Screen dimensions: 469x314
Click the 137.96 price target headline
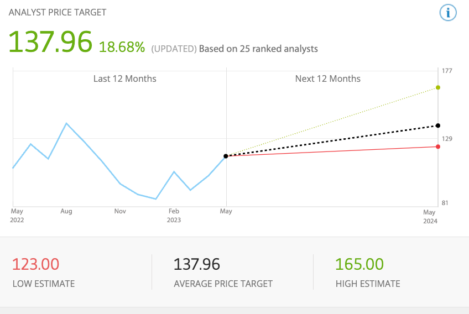pyautogui.click(x=50, y=41)
